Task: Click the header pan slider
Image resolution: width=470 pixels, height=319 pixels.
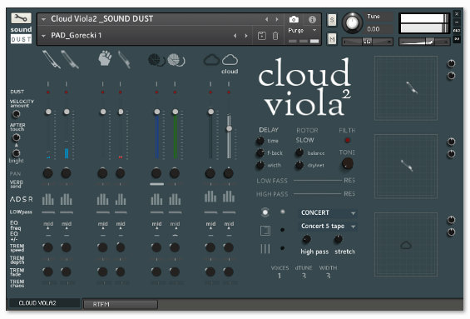Action: 367,42
